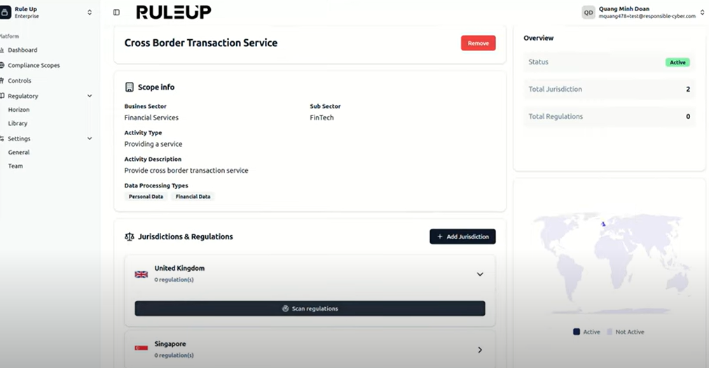This screenshot has height=368, width=709.
Task: Collapse the United Kingdom jurisdiction chevron
Action: (480, 274)
